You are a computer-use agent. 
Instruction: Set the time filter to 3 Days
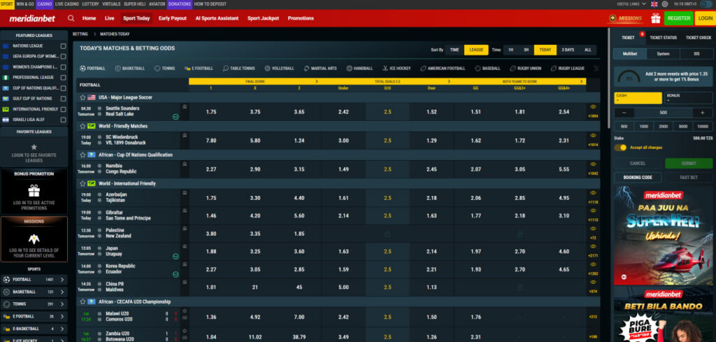568,50
